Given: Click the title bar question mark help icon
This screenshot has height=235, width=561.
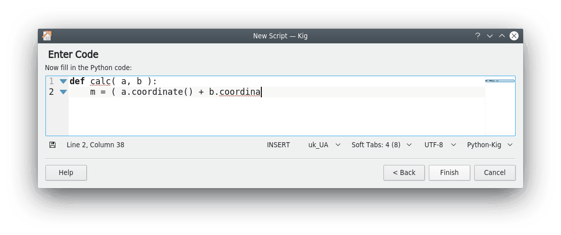Looking at the screenshot, I should (477, 36).
